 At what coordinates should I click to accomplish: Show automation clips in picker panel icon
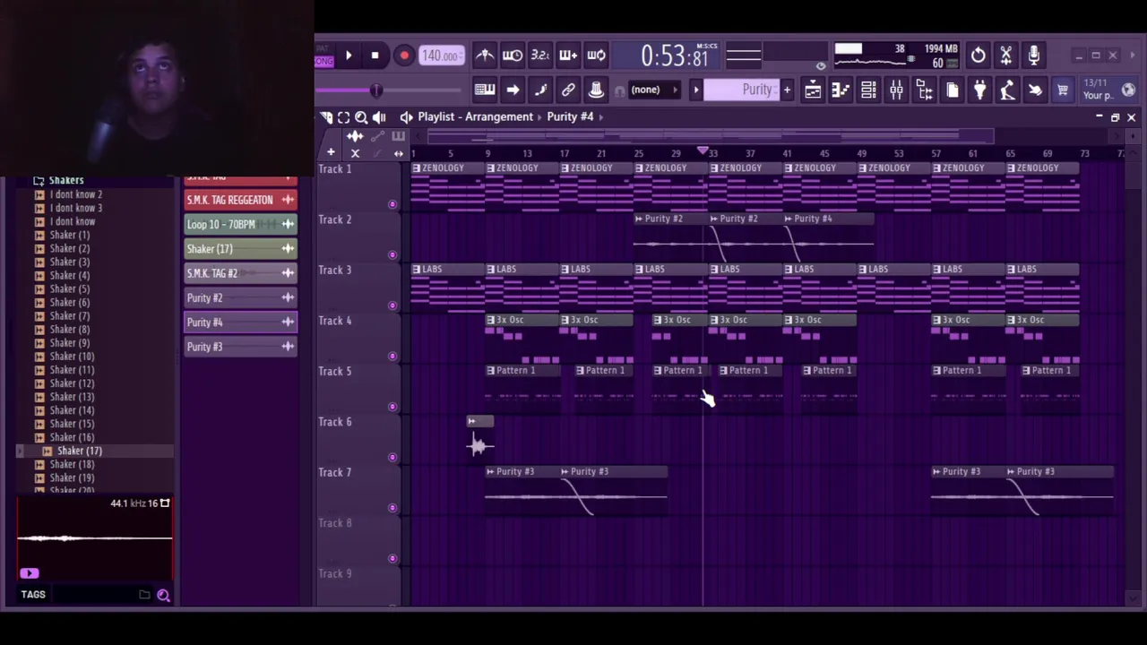click(x=377, y=136)
